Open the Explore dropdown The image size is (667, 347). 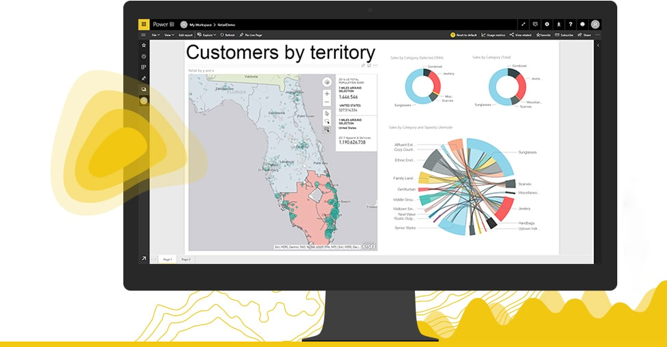(x=208, y=35)
